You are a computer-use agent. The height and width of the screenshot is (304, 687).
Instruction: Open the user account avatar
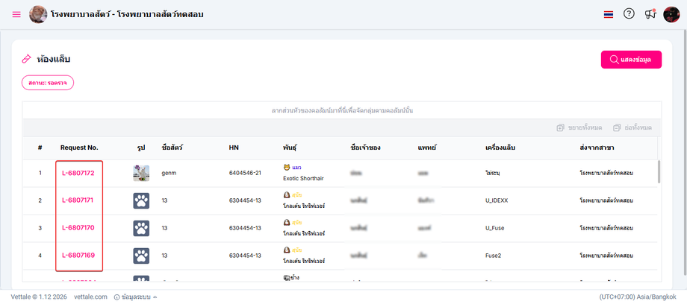click(x=671, y=14)
